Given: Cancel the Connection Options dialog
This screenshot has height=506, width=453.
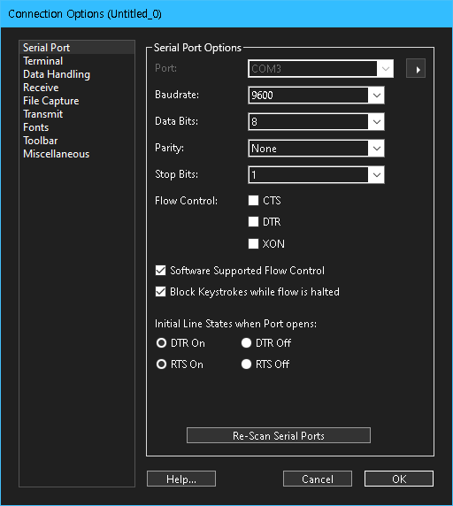Looking at the screenshot, I should coord(318,479).
